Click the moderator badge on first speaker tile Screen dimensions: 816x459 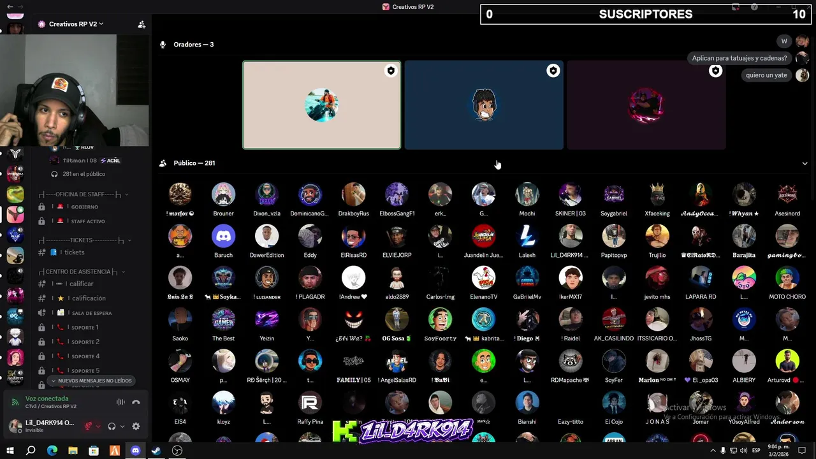coord(391,71)
